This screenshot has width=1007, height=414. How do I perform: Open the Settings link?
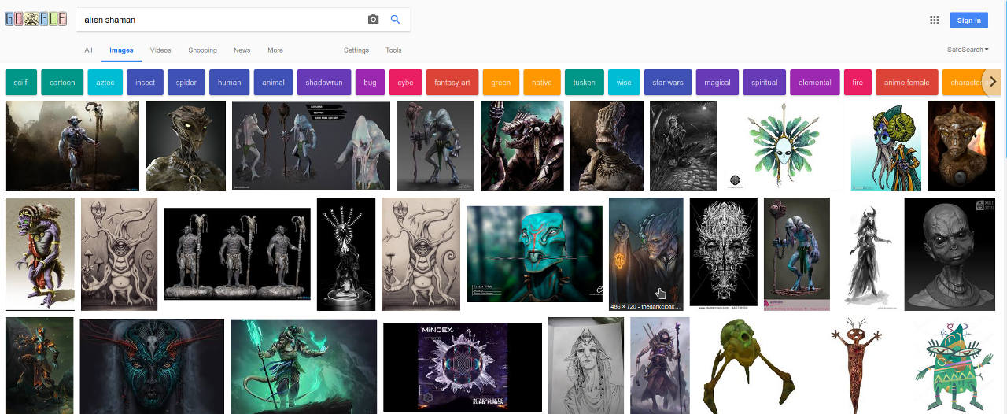(x=356, y=50)
